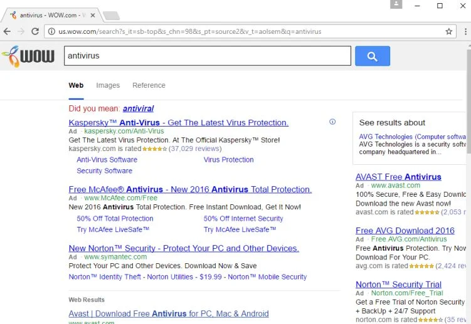This screenshot has height=324, width=471.
Task: Open Free AVG Download 2016 ad
Action: (405, 231)
